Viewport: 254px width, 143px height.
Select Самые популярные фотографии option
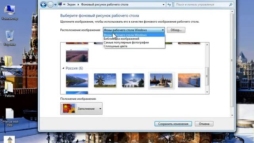134,43
